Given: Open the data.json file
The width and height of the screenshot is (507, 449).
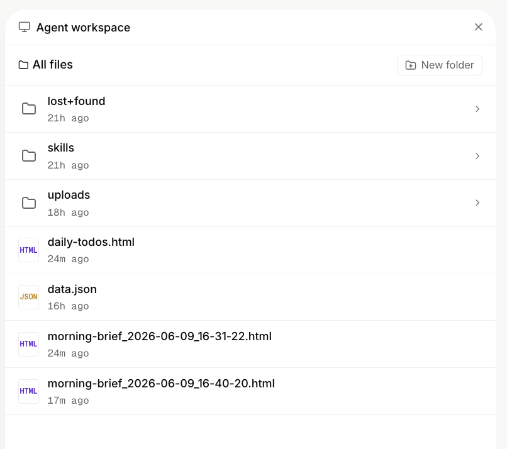Looking at the screenshot, I should (x=250, y=297).
